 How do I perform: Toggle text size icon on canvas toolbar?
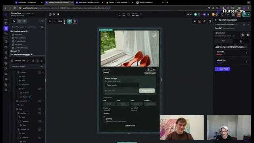(205, 21)
